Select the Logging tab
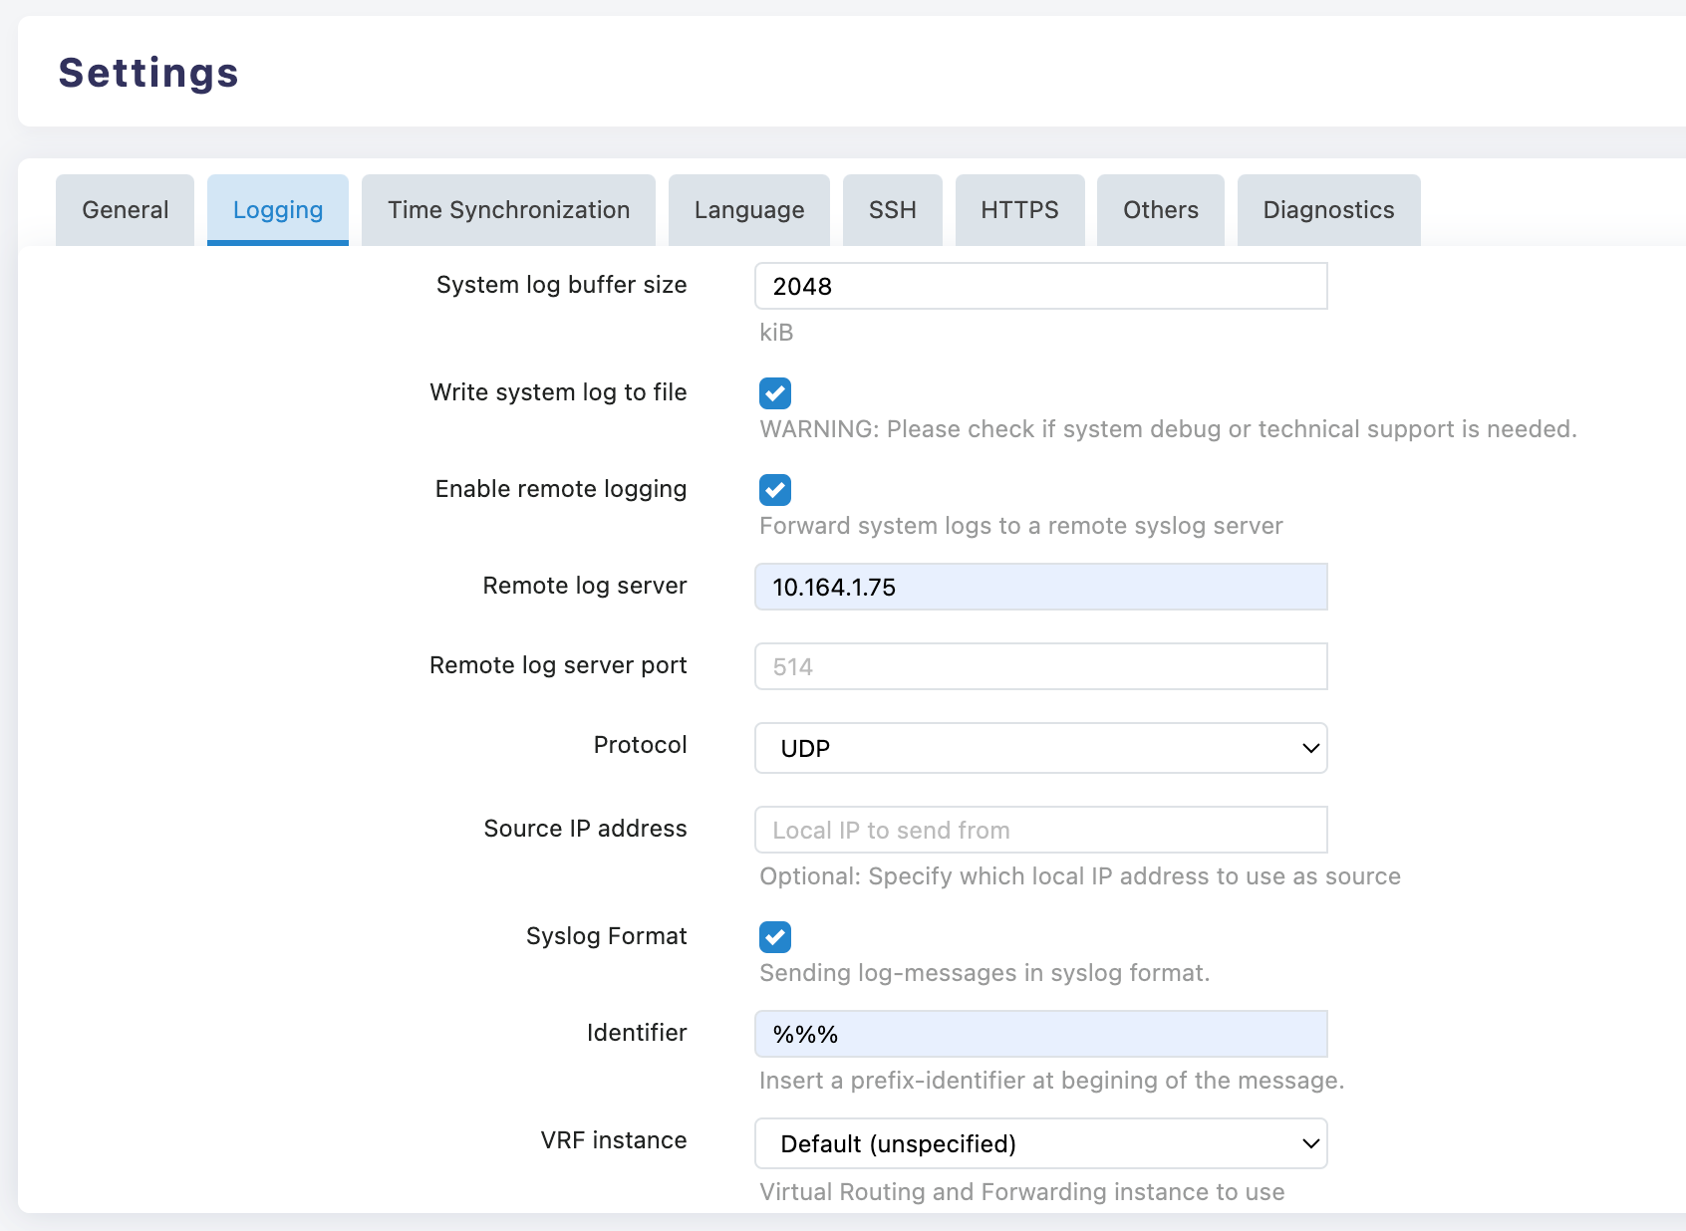This screenshot has width=1686, height=1231. [x=278, y=210]
